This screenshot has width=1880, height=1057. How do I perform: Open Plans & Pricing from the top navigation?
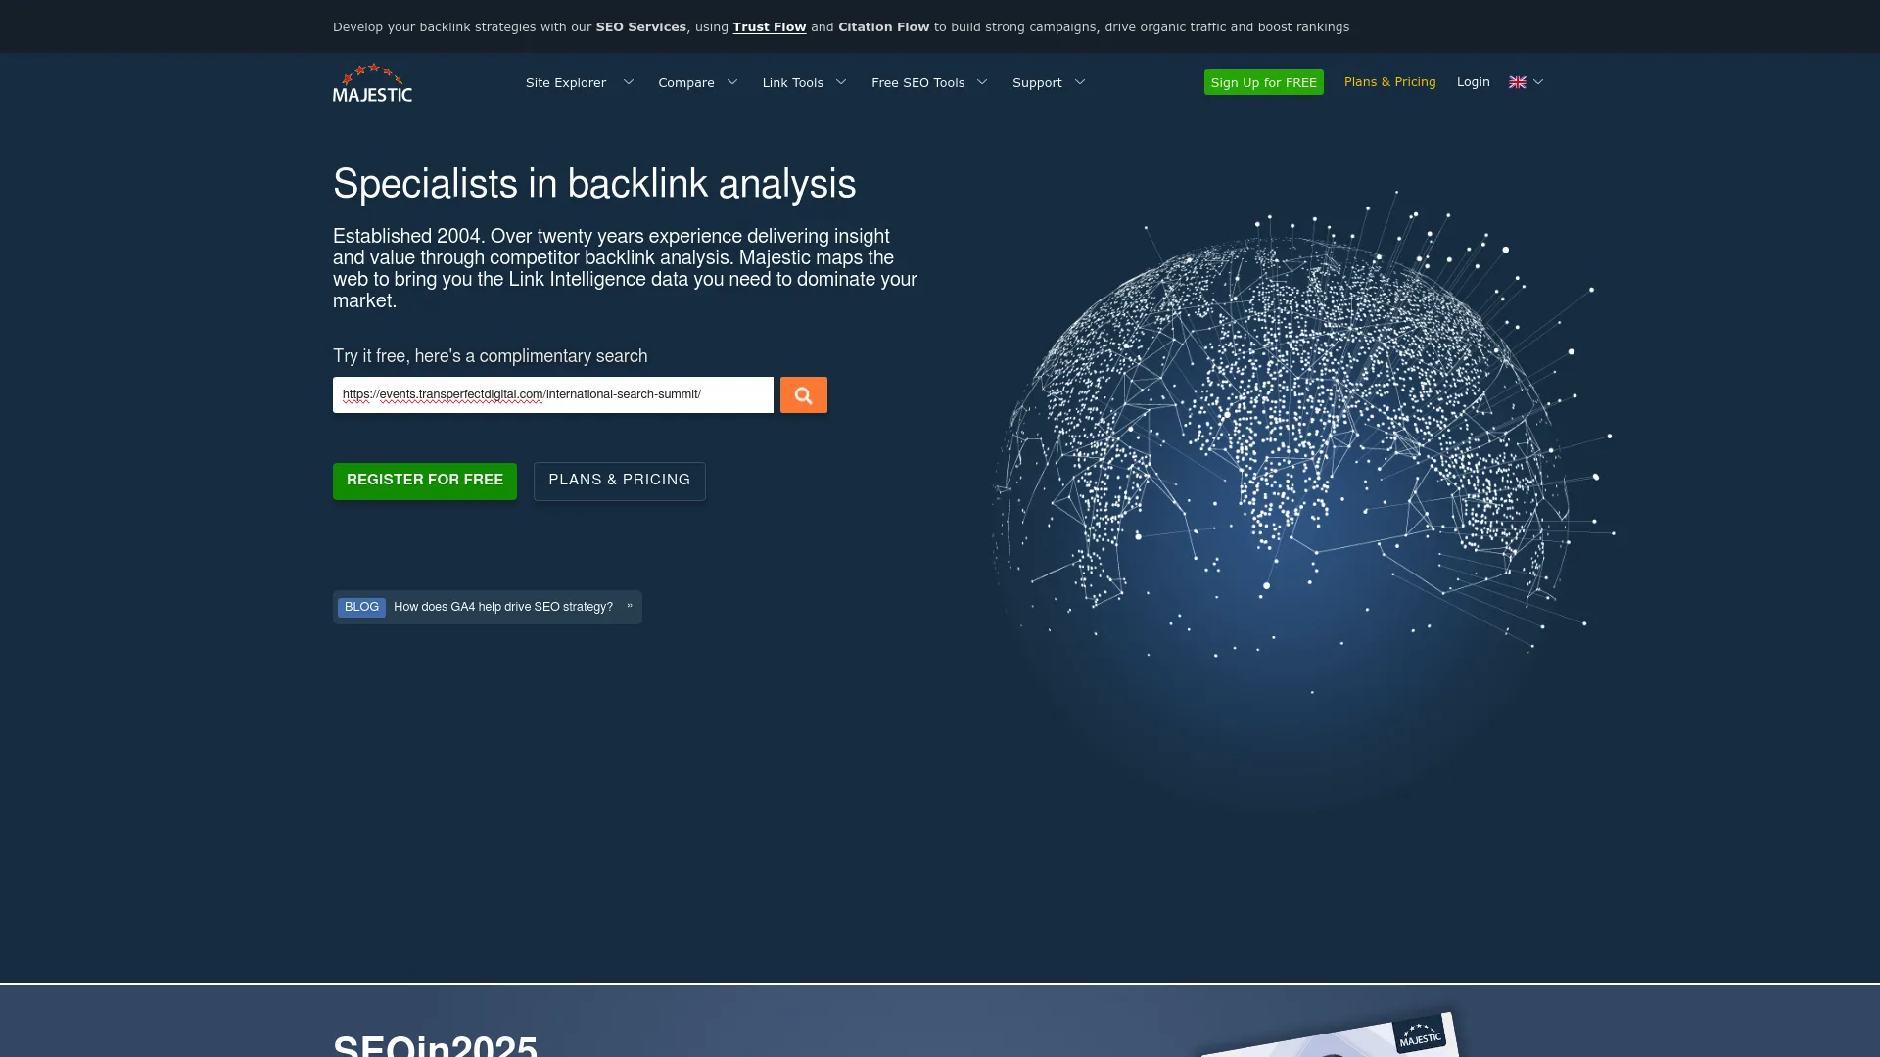(1389, 82)
